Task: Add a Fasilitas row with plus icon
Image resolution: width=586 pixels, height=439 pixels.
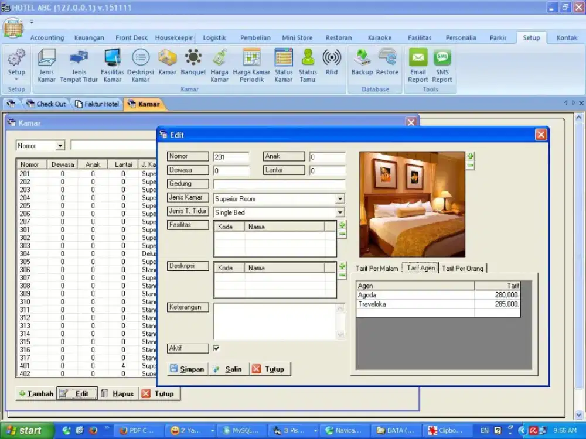Action: [x=342, y=225]
